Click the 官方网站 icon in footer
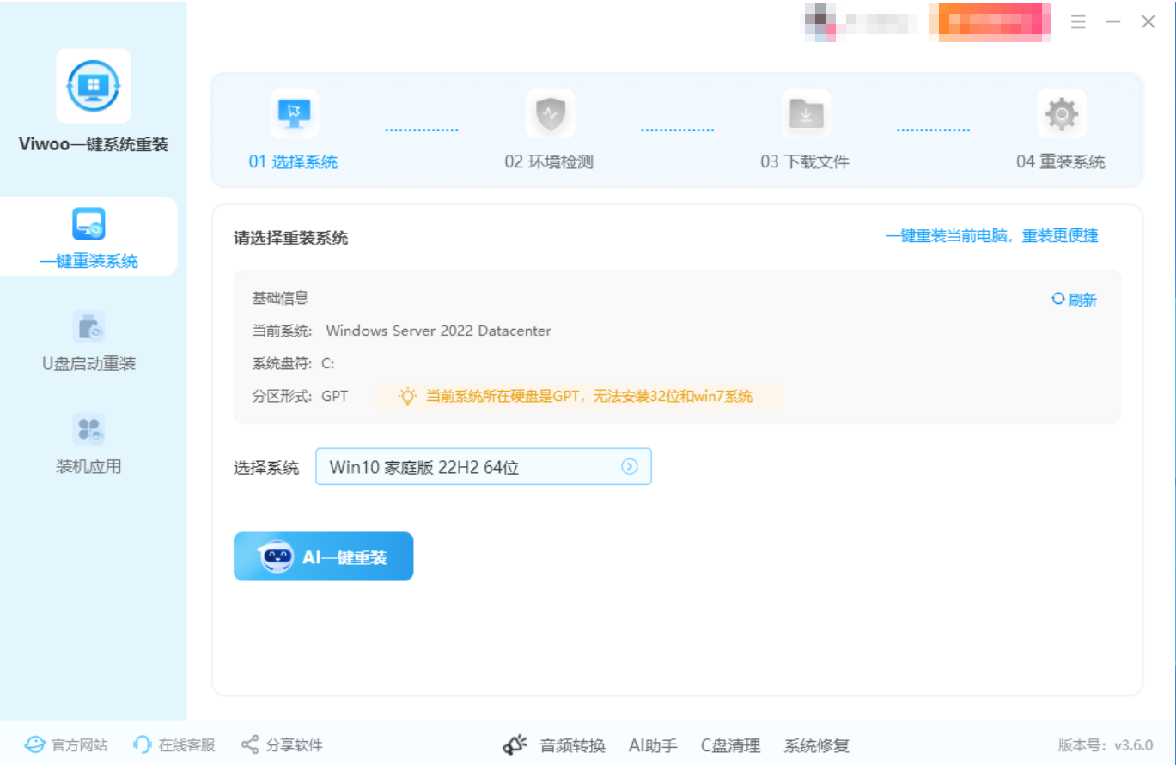This screenshot has width=1176, height=765. 34,744
